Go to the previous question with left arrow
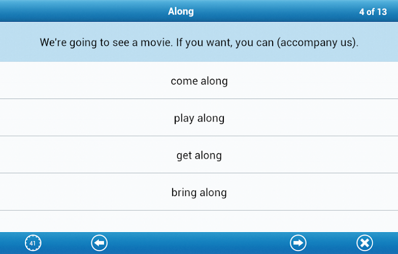 click(x=99, y=243)
